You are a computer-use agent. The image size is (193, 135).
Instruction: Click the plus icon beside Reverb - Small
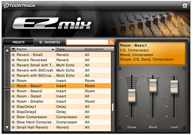point(13,55)
